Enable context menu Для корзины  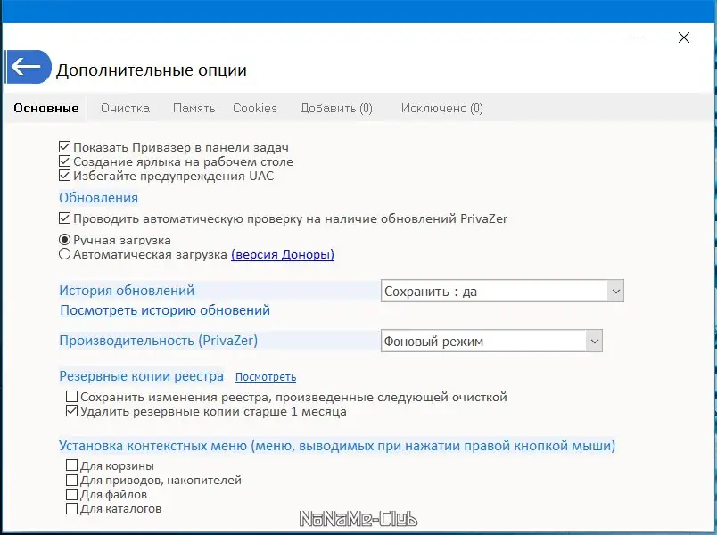click(72, 465)
